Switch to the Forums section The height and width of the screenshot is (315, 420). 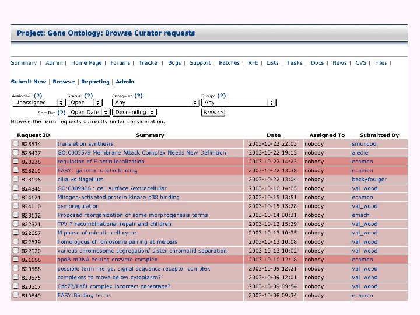coord(120,62)
